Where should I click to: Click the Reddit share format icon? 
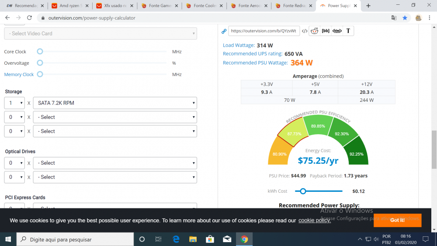[314, 31]
